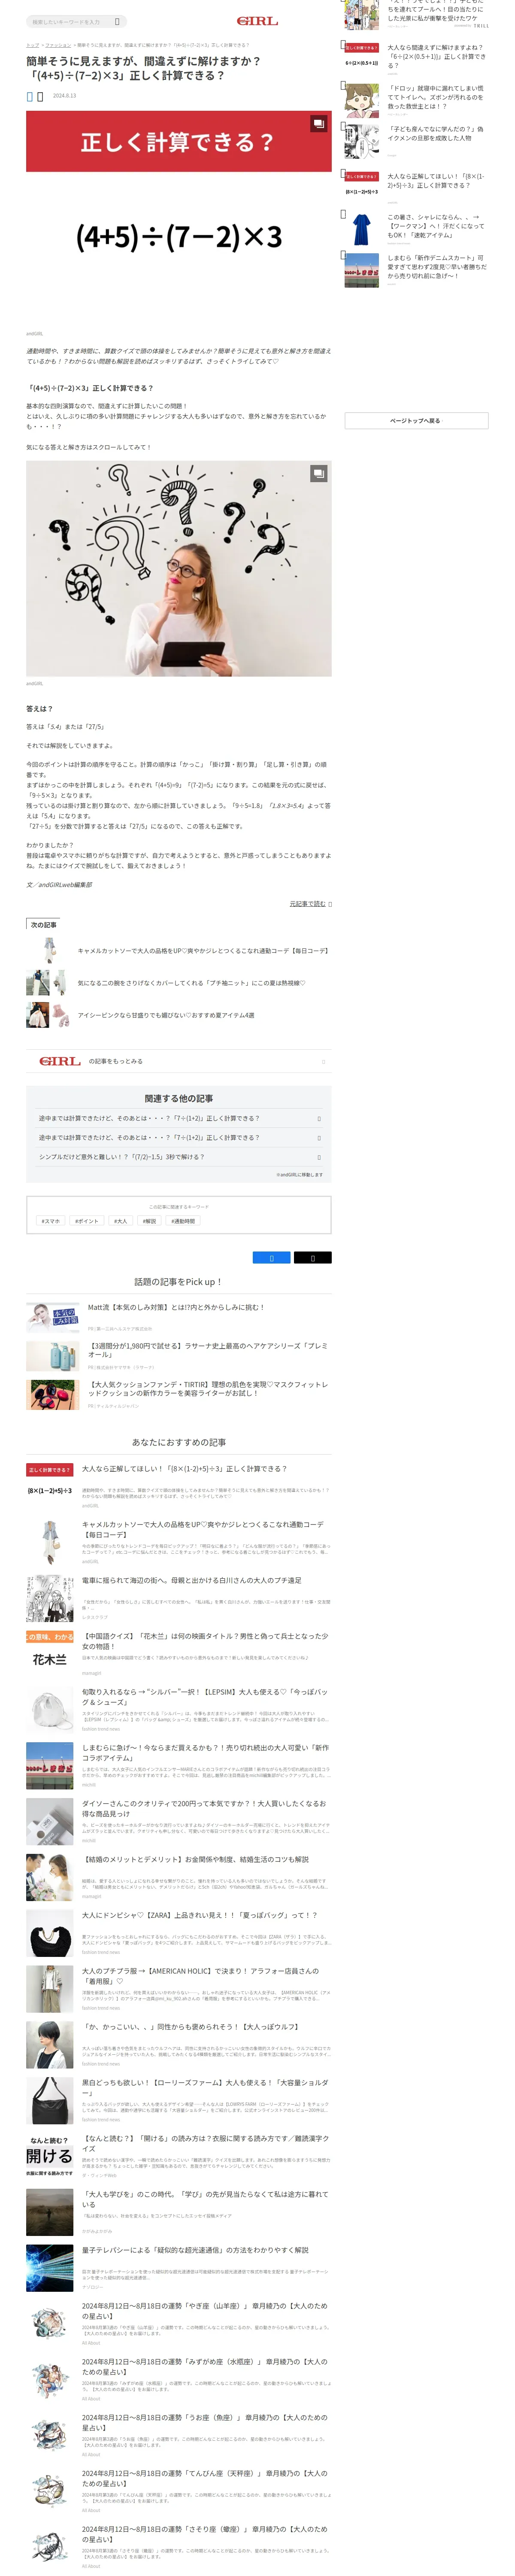Open the andGIRL logo at page top
The image size is (515, 2576).
[257, 21]
